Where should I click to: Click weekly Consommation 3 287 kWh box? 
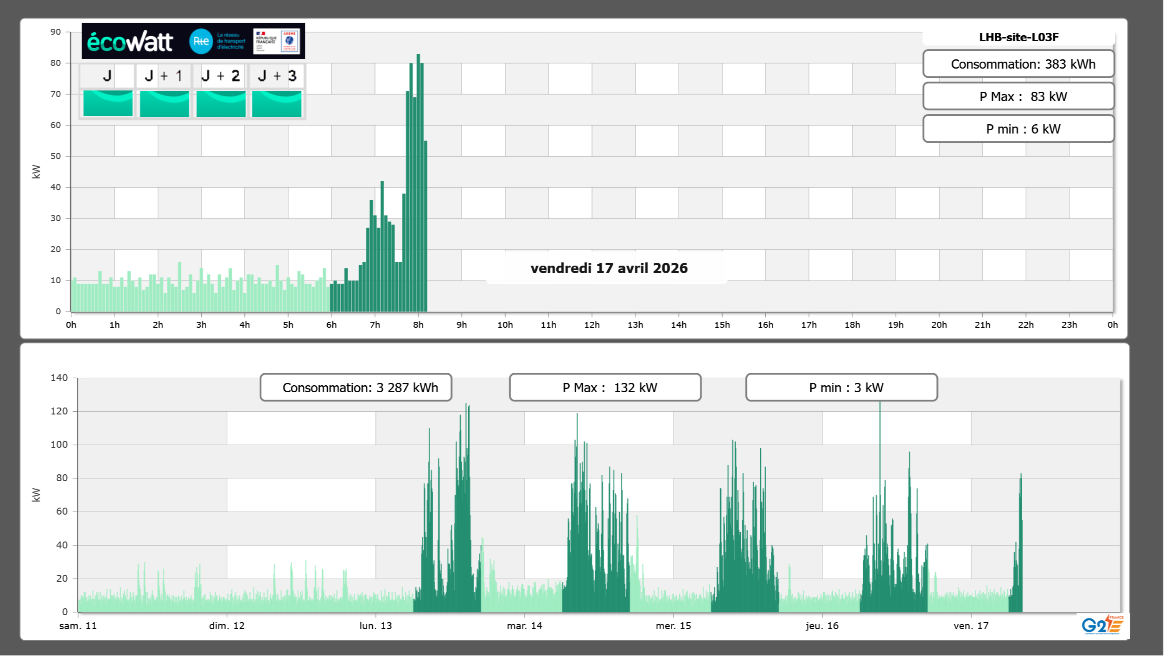(356, 388)
